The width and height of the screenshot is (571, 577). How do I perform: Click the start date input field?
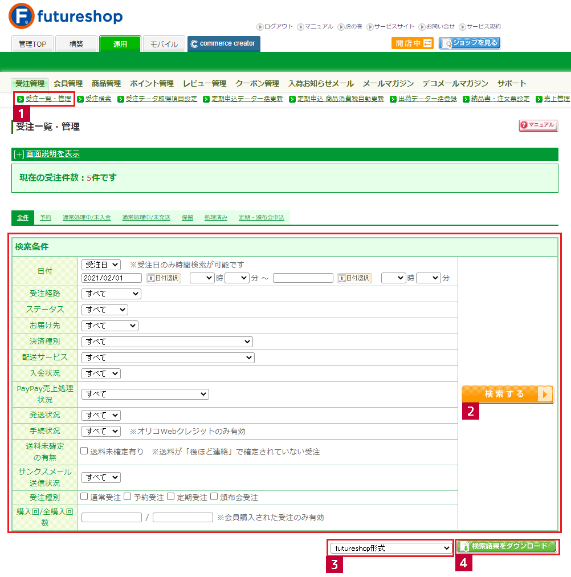(112, 278)
